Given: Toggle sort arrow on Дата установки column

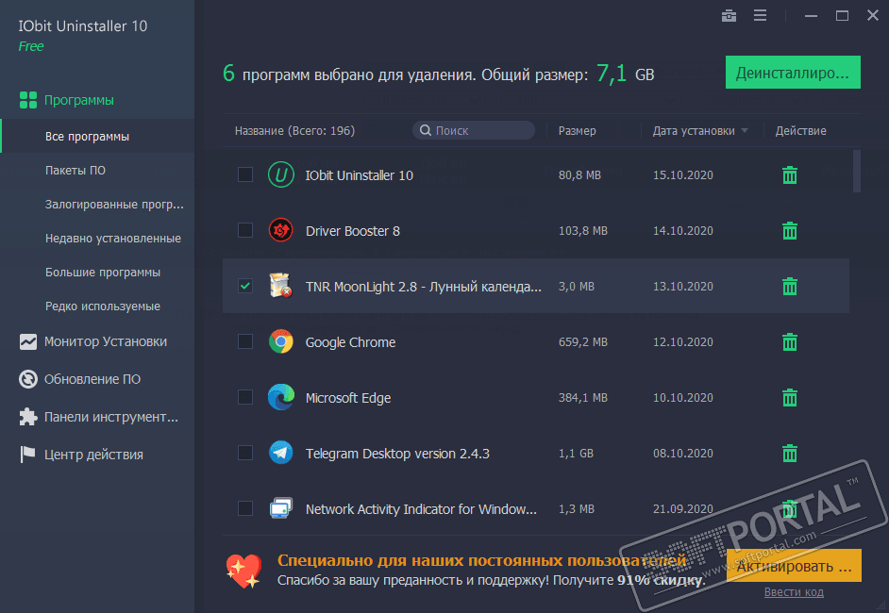Looking at the screenshot, I should click(745, 131).
